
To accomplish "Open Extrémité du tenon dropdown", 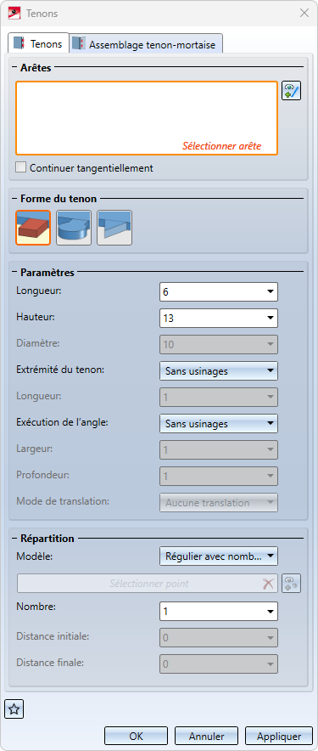I will (x=219, y=370).
